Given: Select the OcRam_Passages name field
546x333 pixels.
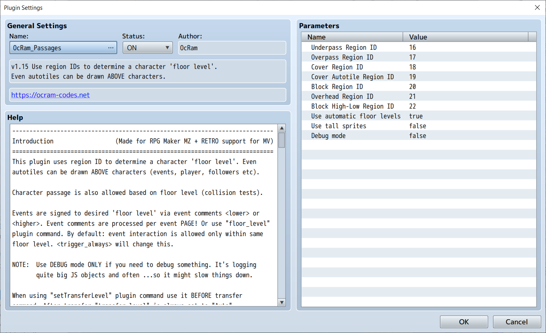Looking at the screenshot, I should click(63, 48).
